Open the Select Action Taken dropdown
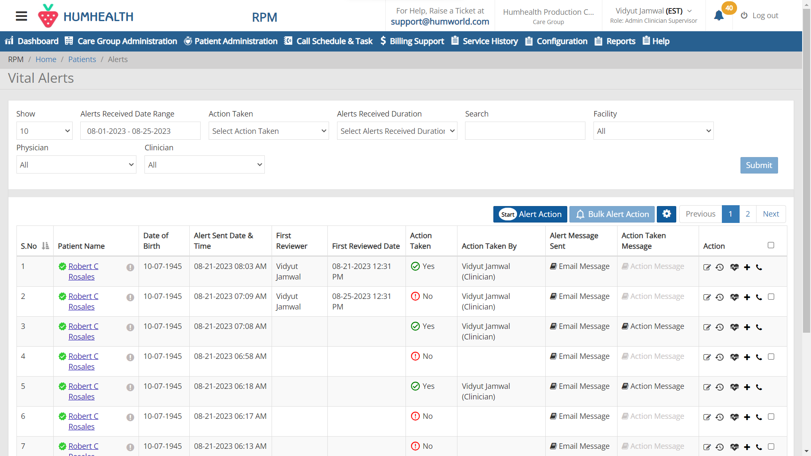The height and width of the screenshot is (456, 811). pyautogui.click(x=269, y=131)
